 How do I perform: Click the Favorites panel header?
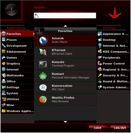(x=65, y=31)
